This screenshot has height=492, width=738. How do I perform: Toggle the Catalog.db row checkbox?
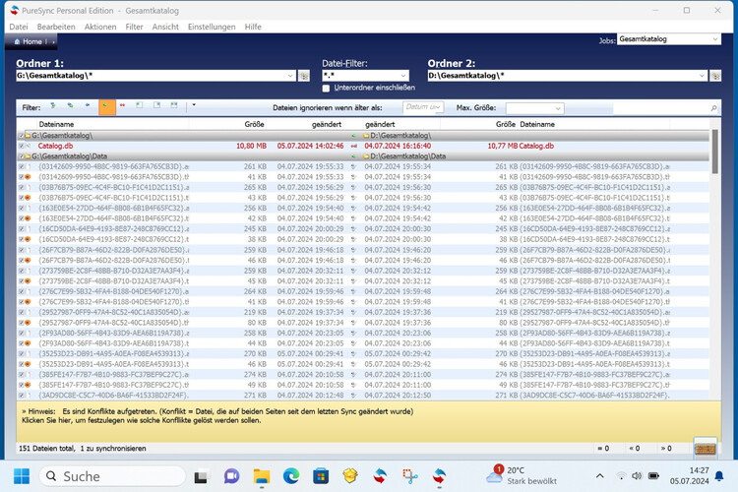pyautogui.click(x=22, y=146)
